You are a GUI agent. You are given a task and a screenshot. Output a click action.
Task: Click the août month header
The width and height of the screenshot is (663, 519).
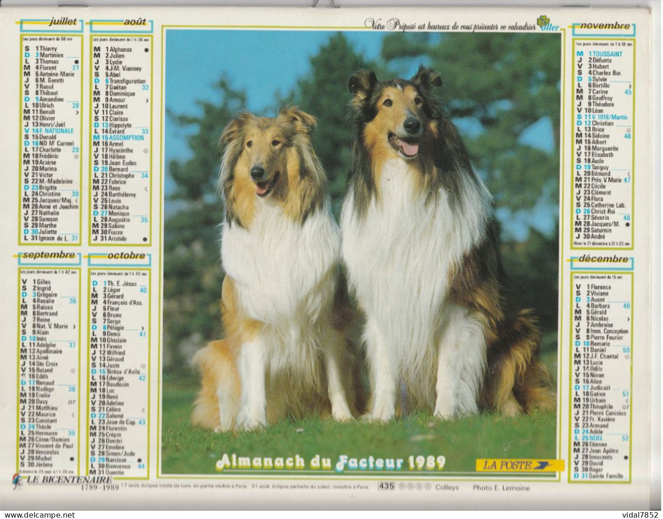pyautogui.click(x=135, y=22)
